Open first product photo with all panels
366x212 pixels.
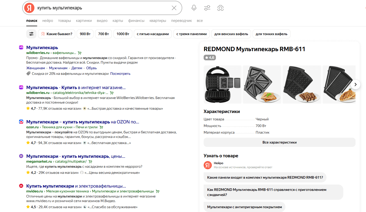tap(223, 84)
